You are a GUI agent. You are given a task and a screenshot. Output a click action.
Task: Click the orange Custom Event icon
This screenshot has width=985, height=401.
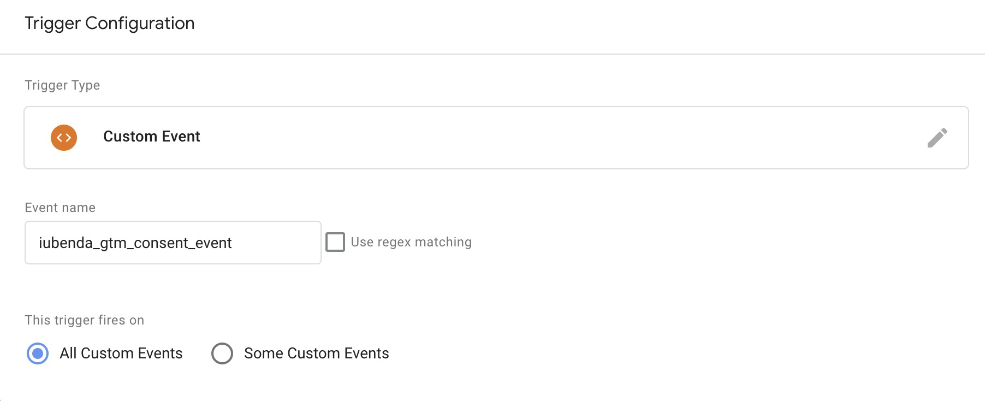point(64,138)
